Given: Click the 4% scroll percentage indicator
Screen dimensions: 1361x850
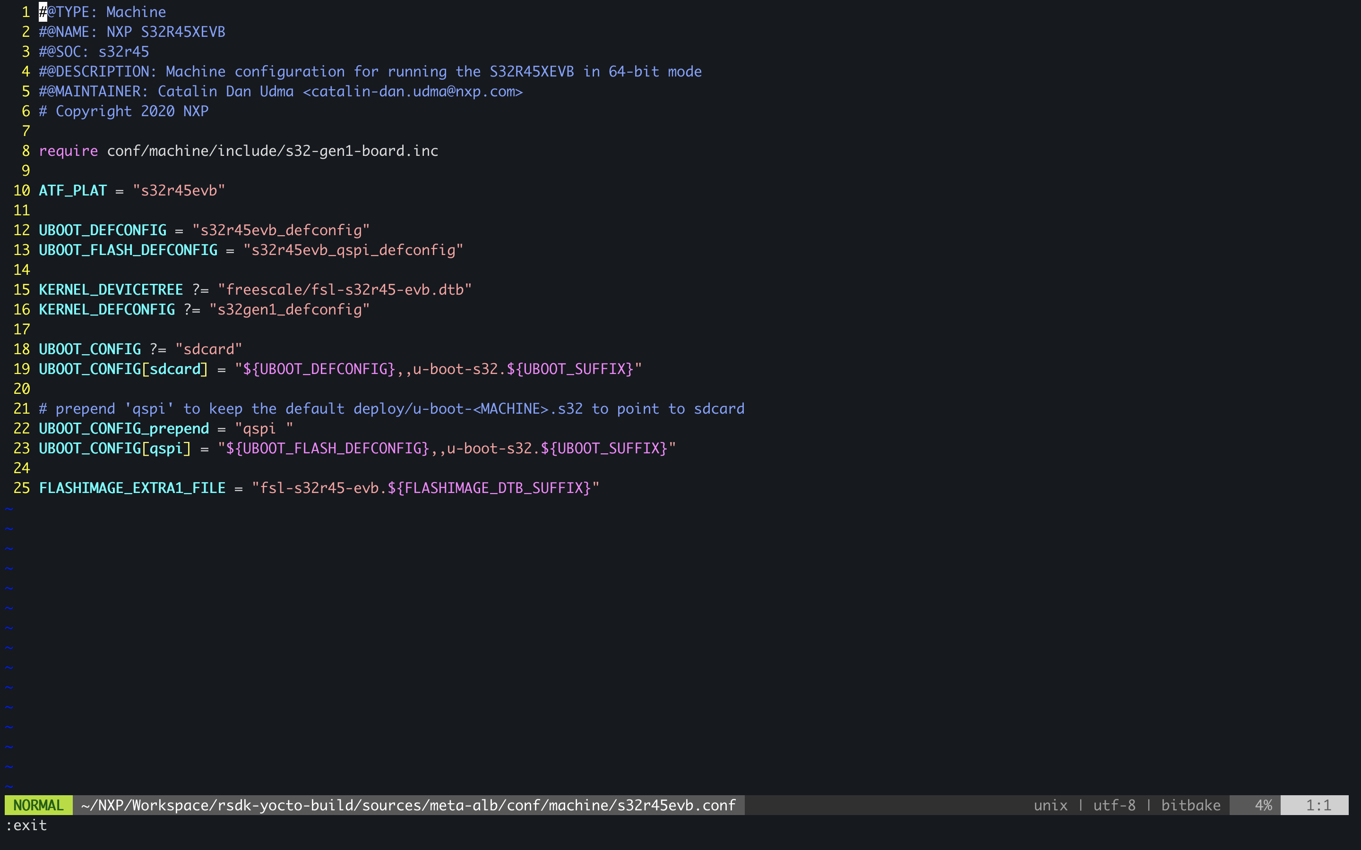Looking at the screenshot, I should [1263, 805].
